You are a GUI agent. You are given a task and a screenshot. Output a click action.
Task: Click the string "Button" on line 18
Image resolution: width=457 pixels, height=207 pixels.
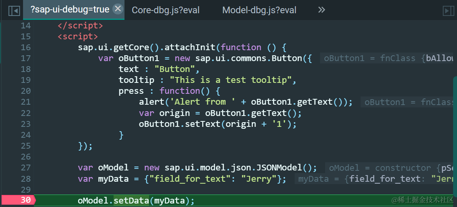pyautogui.click(x=174, y=69)
